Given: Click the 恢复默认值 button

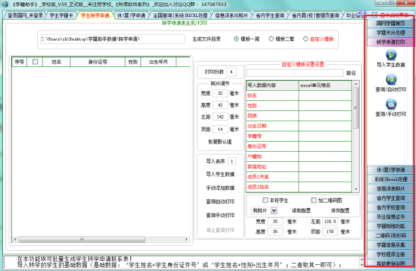Looking at the screenshot, I should point(217,141).
